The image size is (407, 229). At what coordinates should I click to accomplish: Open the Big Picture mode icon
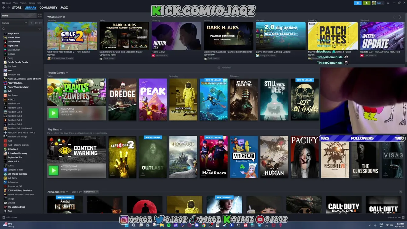pyautogui.click(x=388, y=3)
